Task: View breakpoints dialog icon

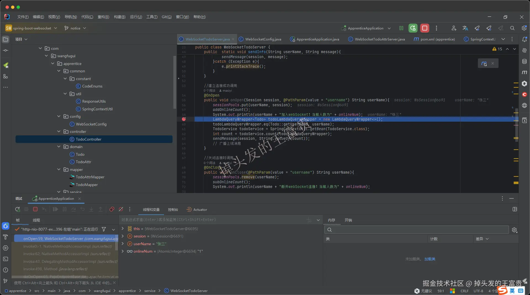Action: pos(112,209)
